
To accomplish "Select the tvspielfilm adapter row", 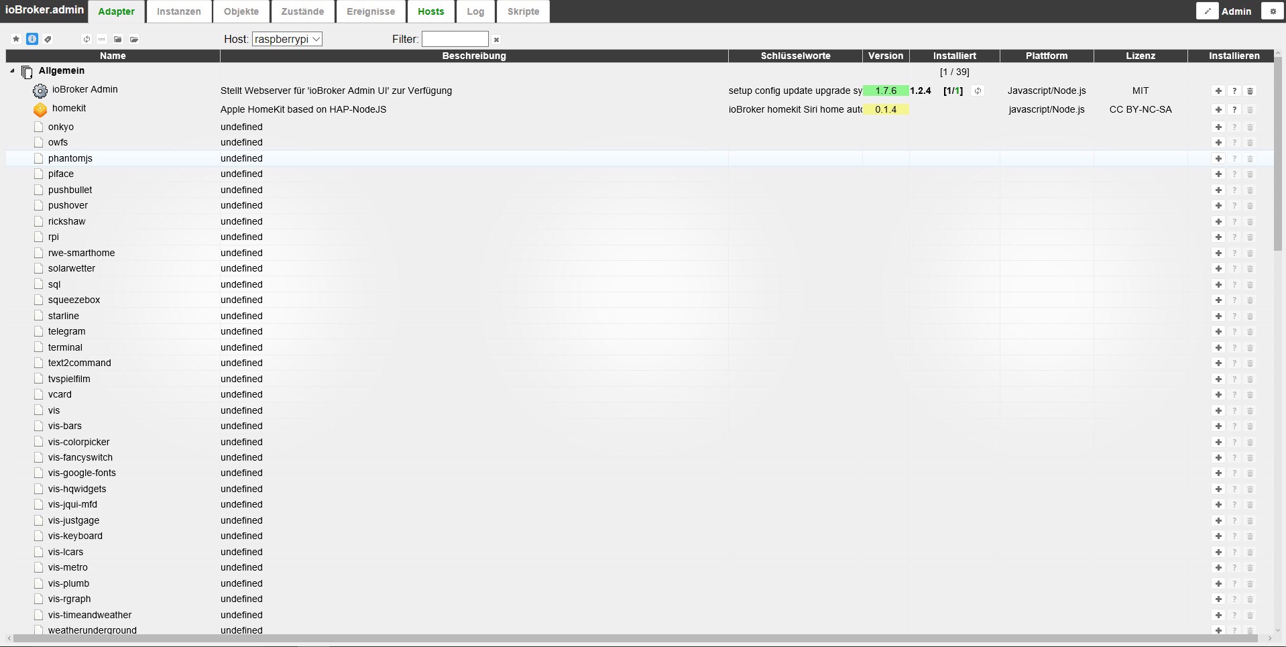I will coord(640,379).
